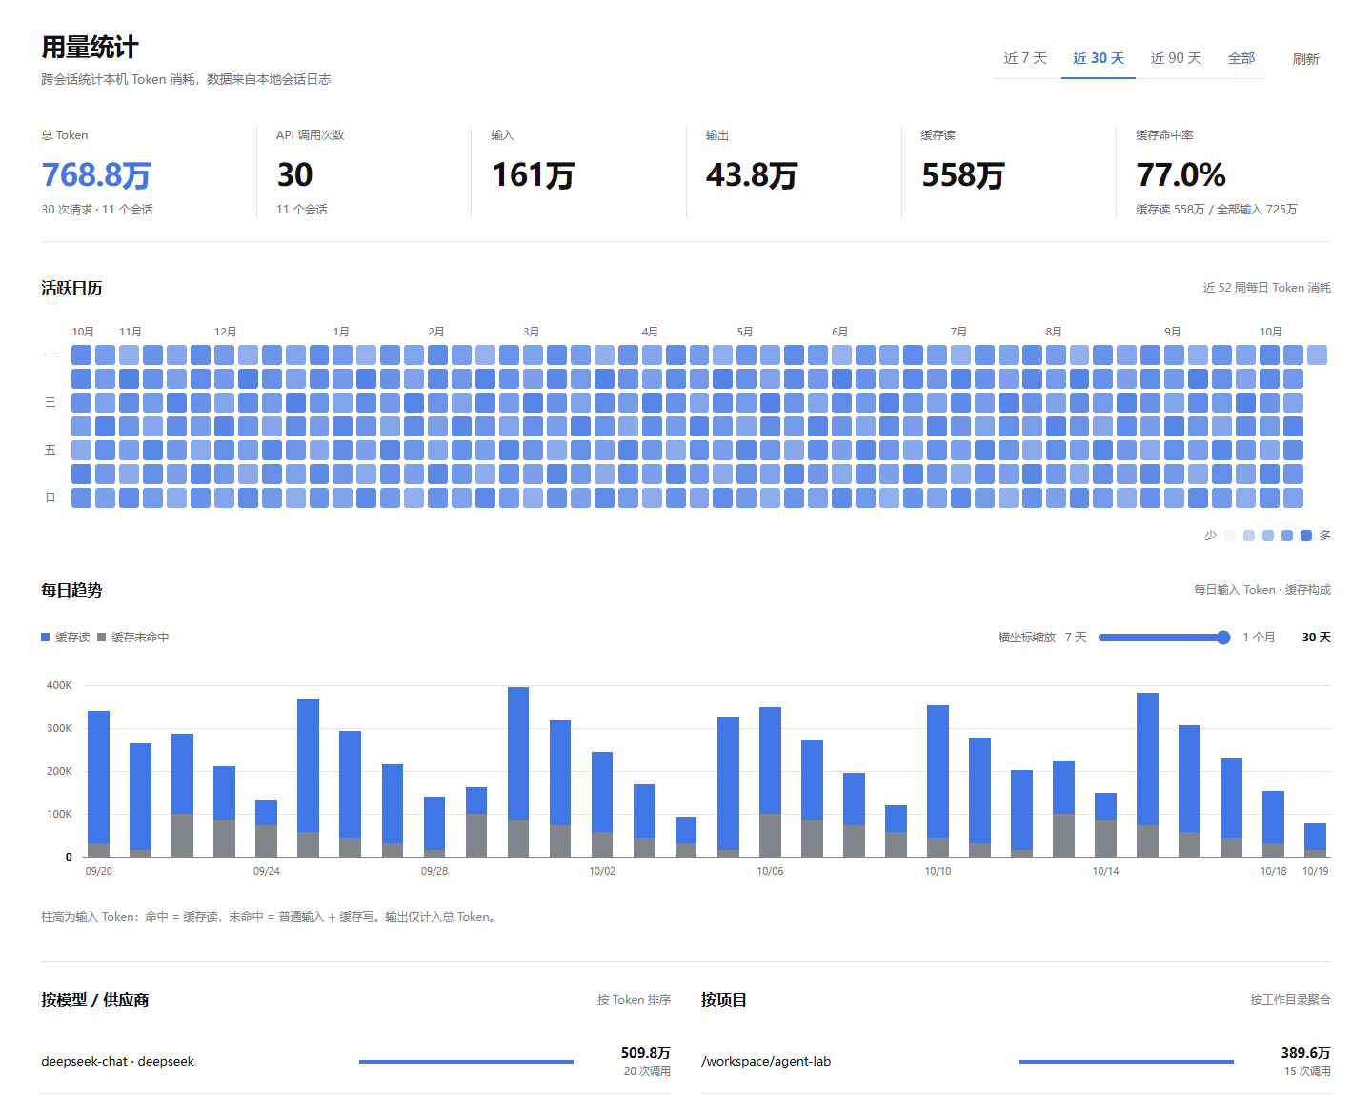The height and width of the screenshot is (1096, 1372).
Task: Click the 刷新 button
Action: click(1305, 59)
